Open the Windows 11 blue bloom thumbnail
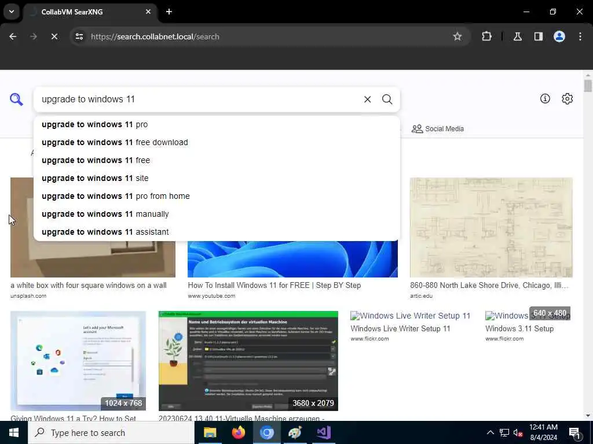 (x=292, y=259)
